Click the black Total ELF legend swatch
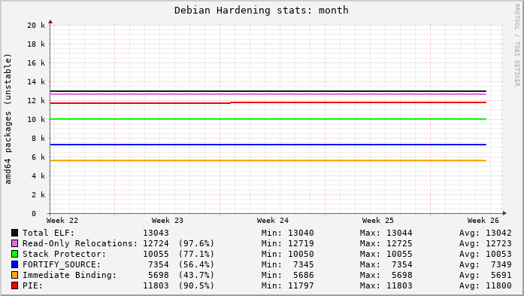The image size is (524, 296). click(x=15, y=233)
